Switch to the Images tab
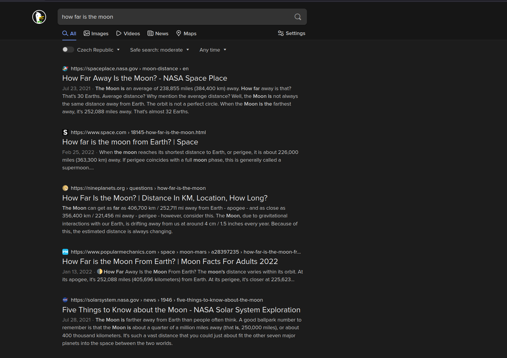 coord(96,34)
